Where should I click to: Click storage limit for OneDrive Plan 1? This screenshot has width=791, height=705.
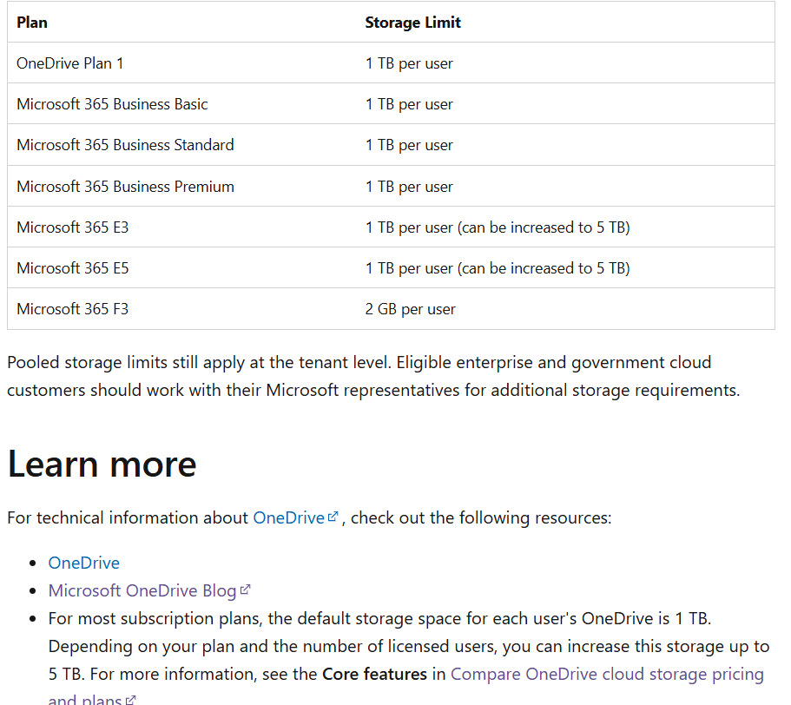point(409,63)
